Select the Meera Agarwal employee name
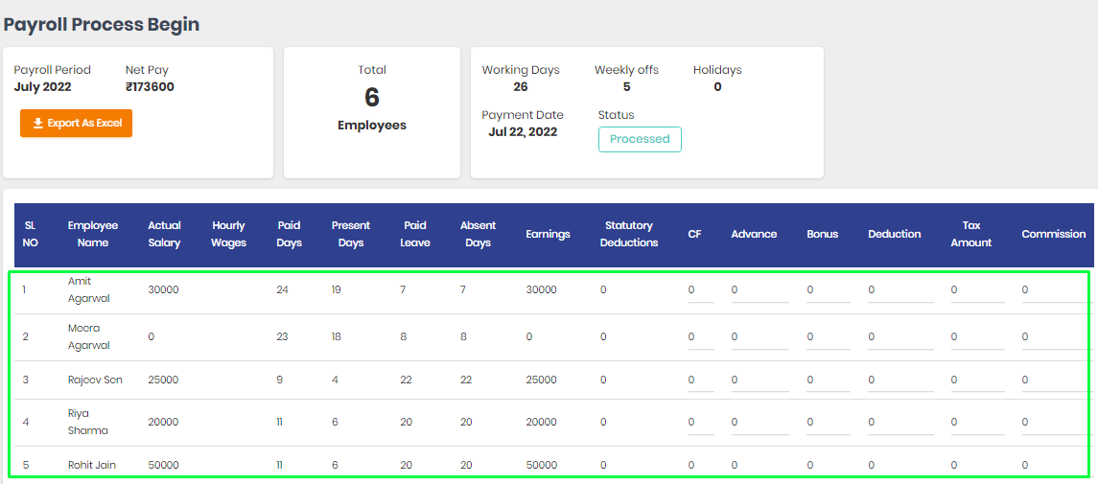 (x=89, y=336)
